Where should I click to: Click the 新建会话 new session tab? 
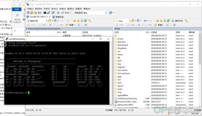[58, 17]
